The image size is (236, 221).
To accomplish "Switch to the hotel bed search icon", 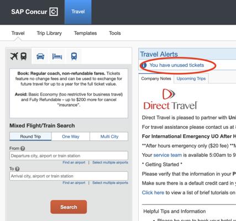I will coord(57,56).
